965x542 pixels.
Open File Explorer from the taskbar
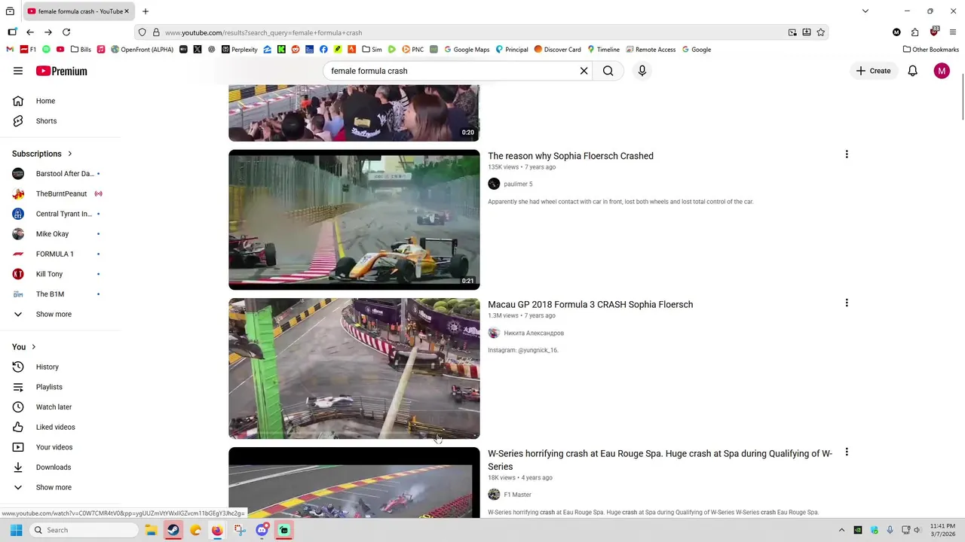pos(151,530)
